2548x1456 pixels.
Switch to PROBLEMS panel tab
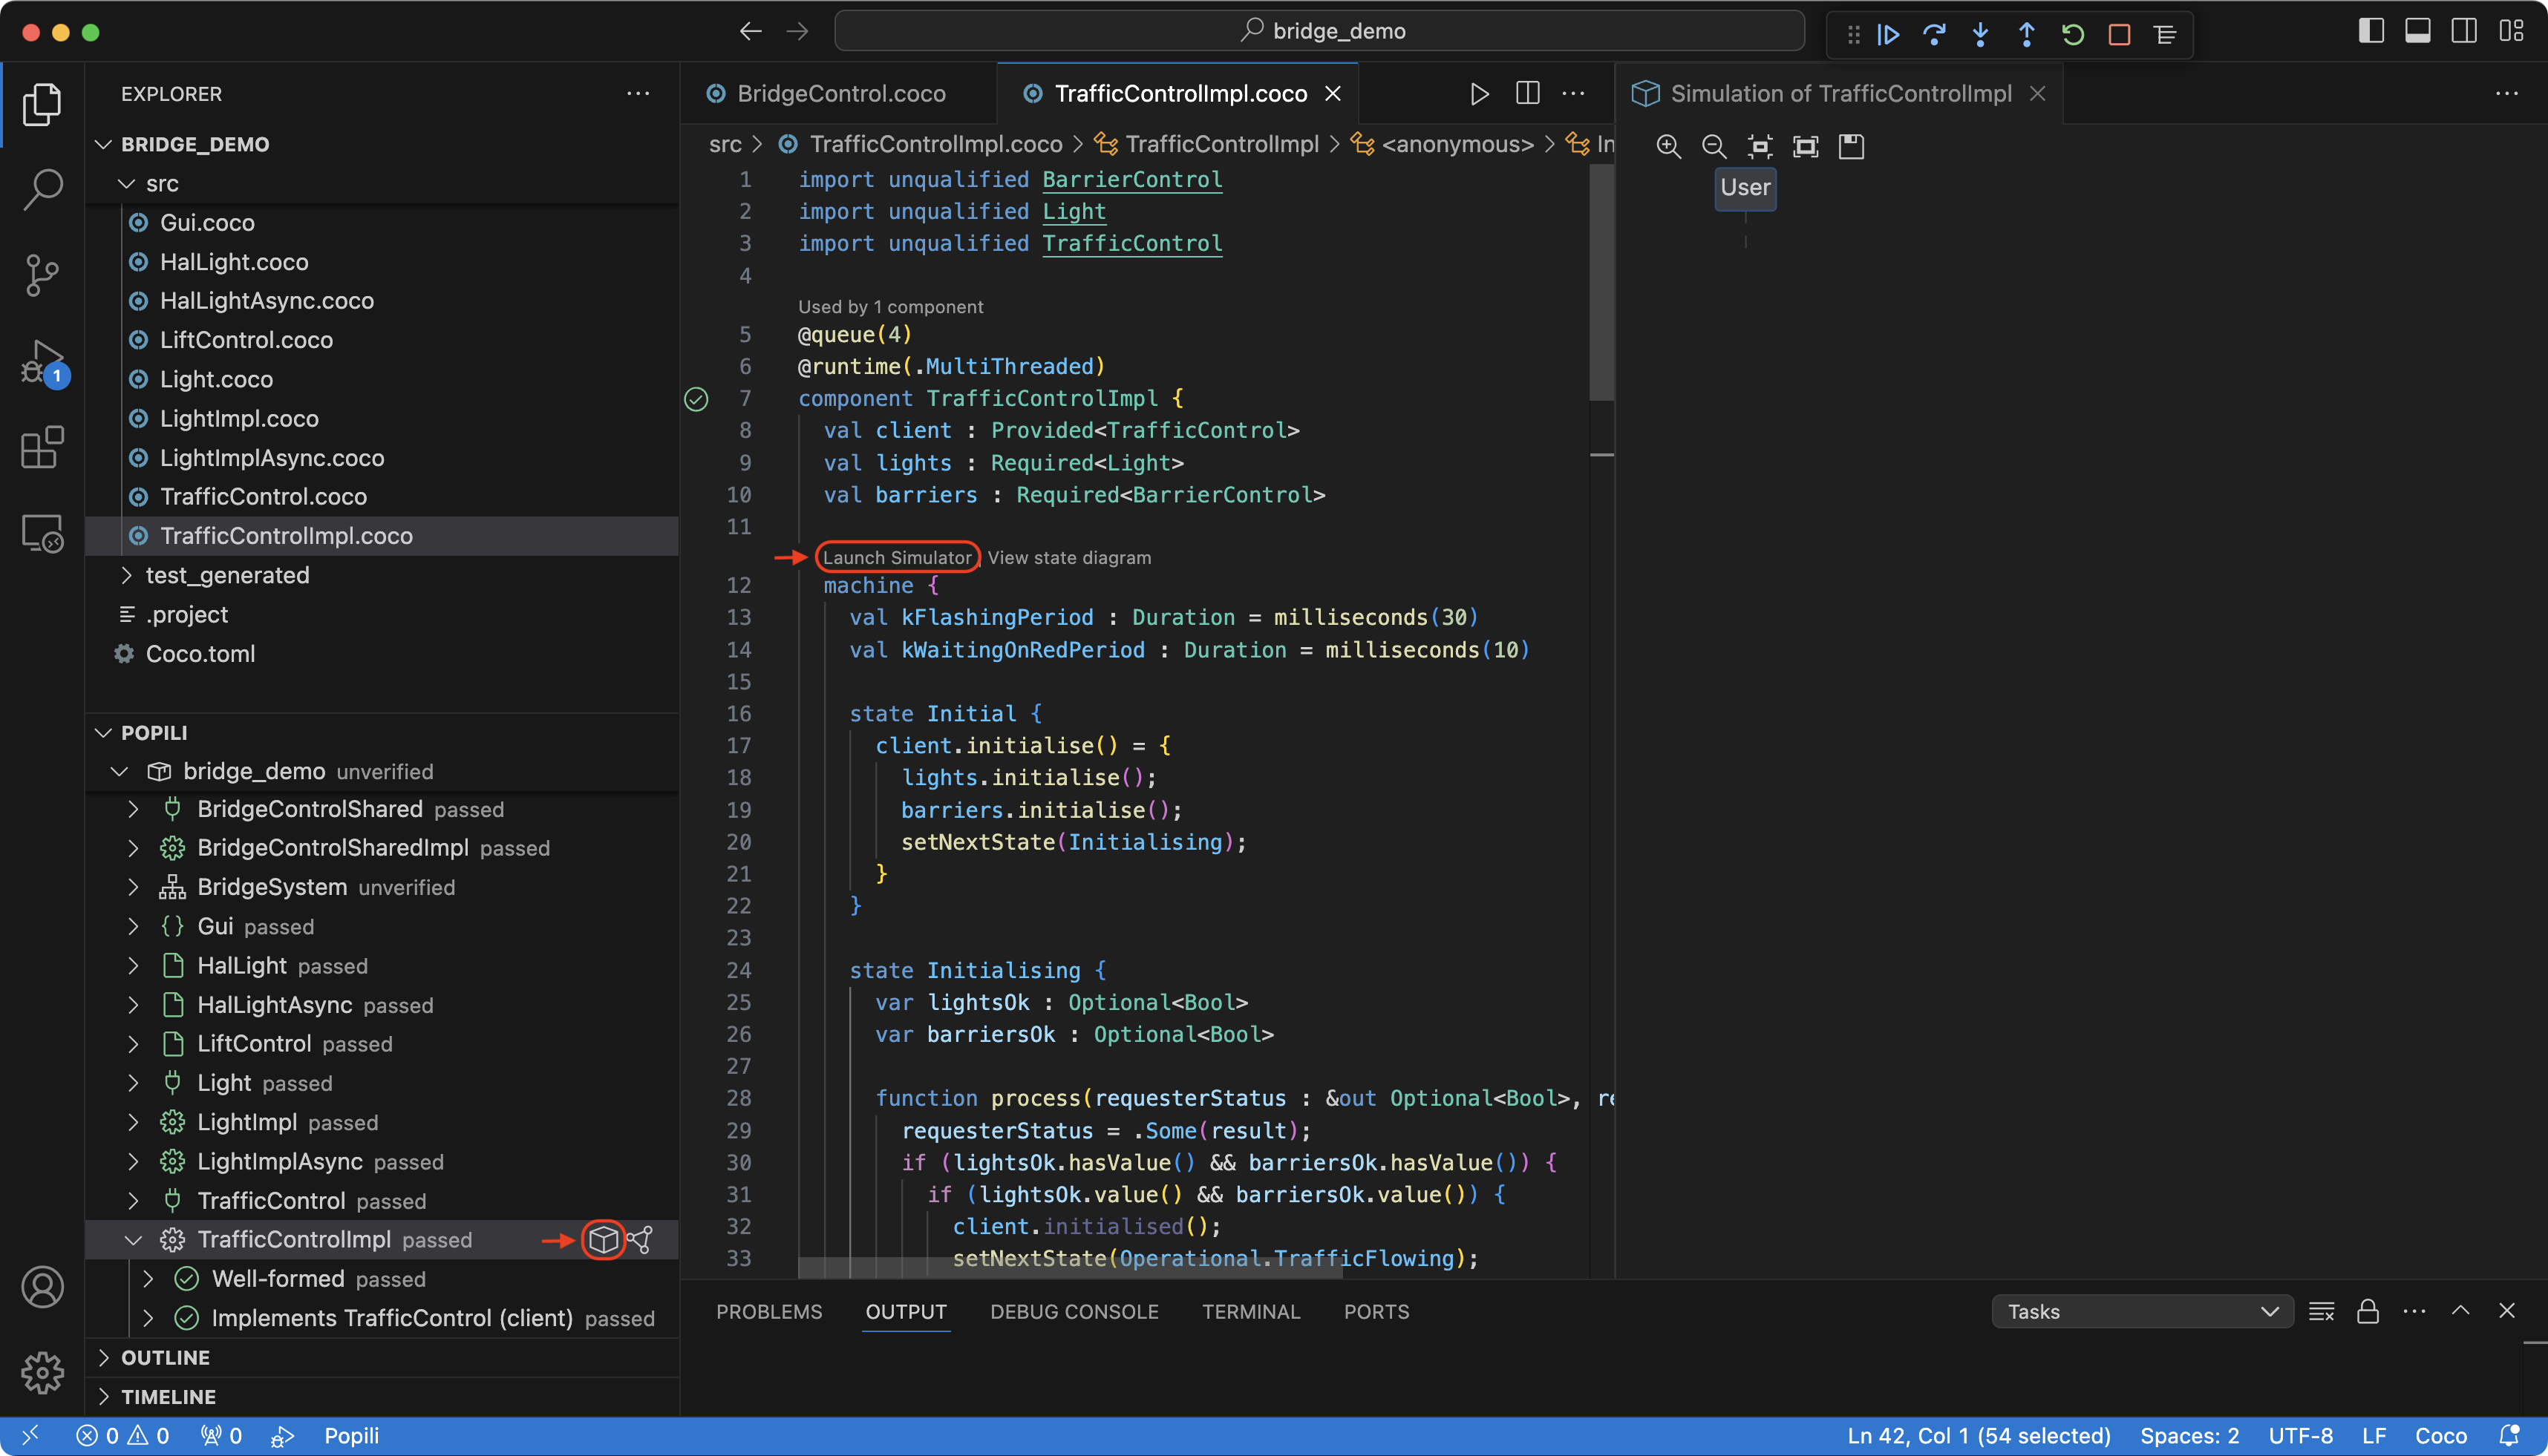click(769, 1311)
